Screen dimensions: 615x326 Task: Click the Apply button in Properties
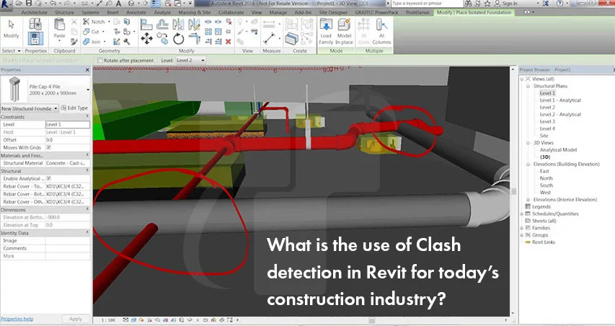coord(76,319)
